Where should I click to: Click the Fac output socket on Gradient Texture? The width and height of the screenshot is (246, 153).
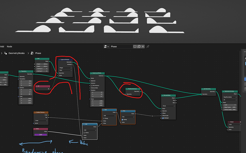tap(48, 117)
